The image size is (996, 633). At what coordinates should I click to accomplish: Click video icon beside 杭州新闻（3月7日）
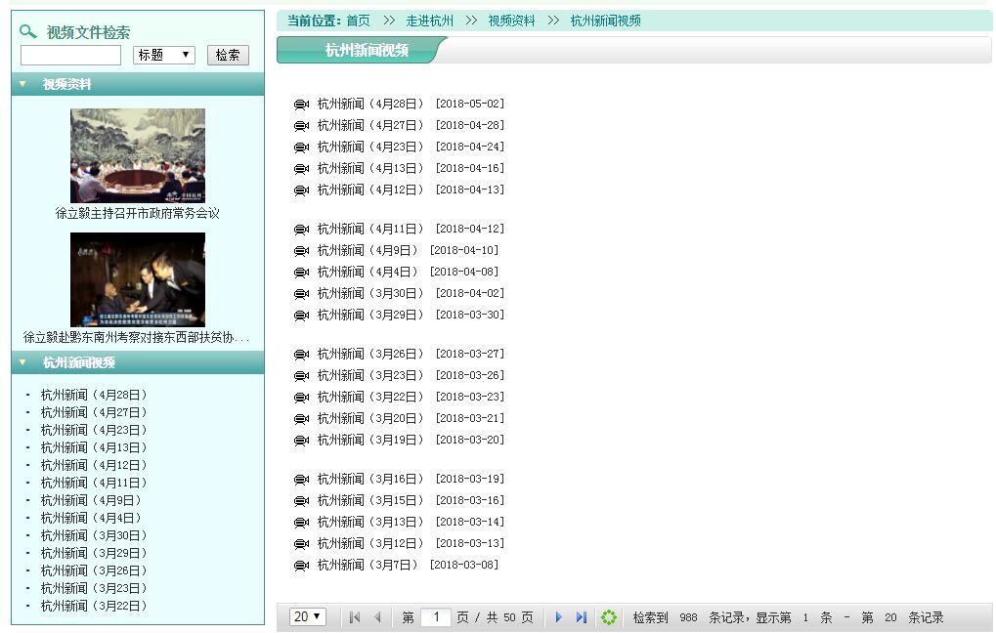click(x=302, y=566)
